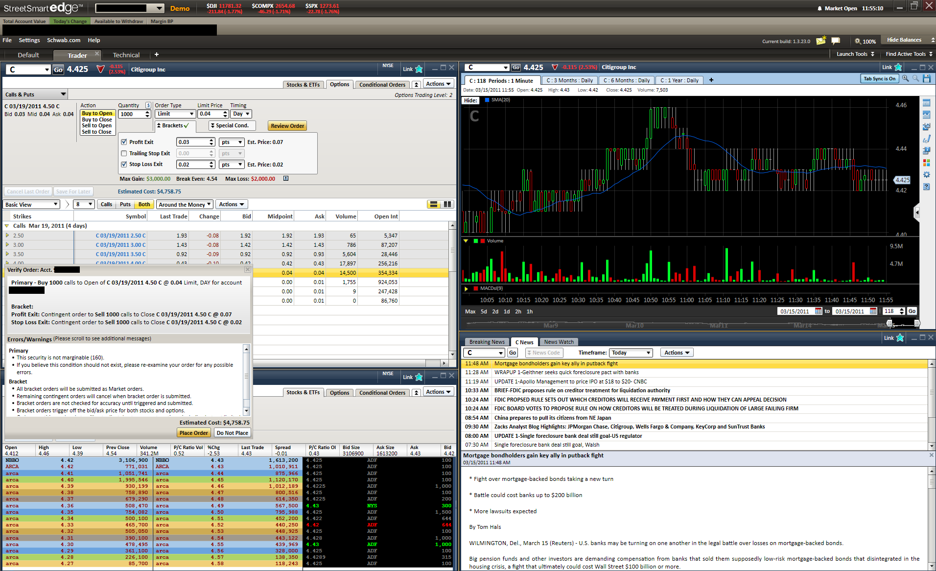Click the 100% zoom magnifier icon
This screenshot has height=571, width=936.
pos(858,41)
